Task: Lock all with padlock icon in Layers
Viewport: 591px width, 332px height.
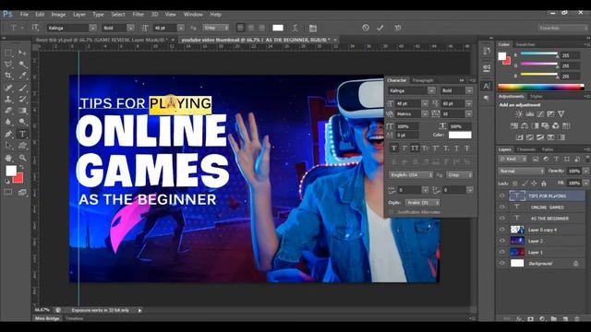Action: click(544, 184)
